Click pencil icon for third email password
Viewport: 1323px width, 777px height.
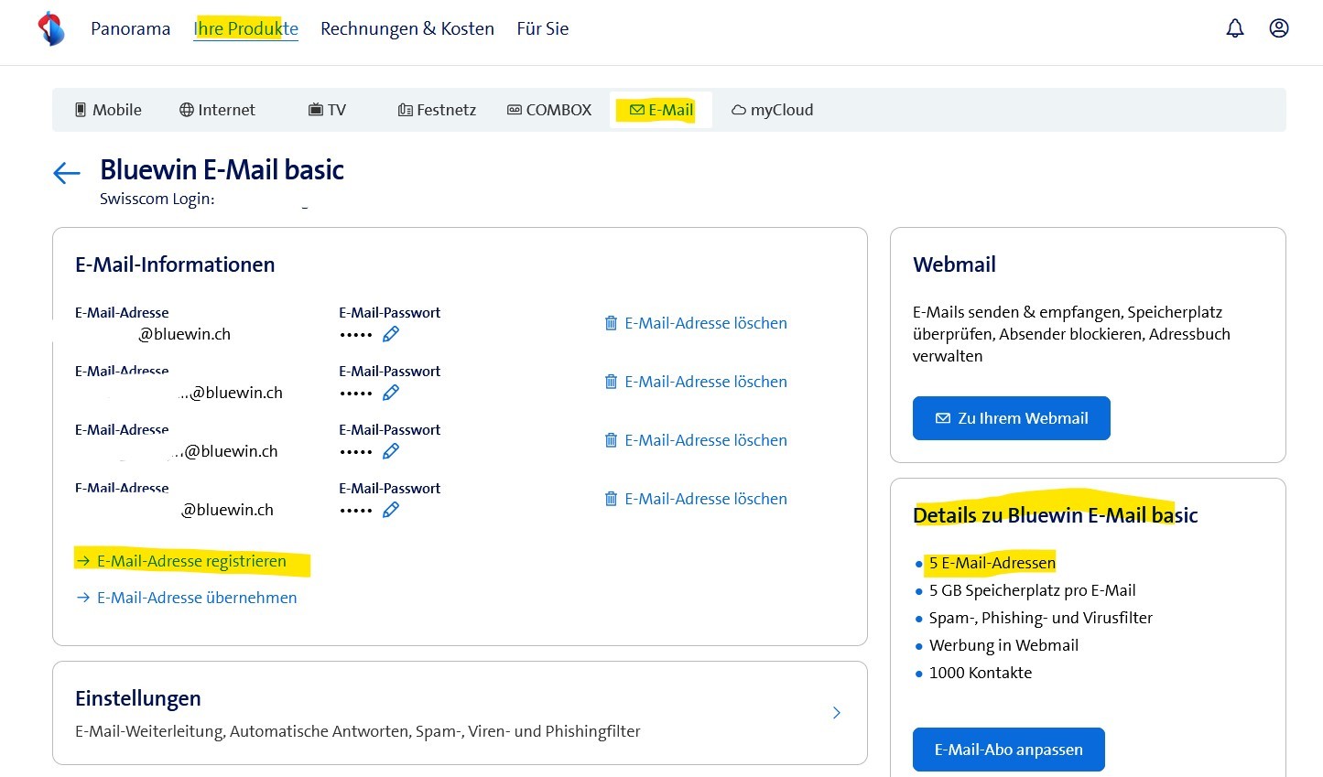click(x=391, y=452)
